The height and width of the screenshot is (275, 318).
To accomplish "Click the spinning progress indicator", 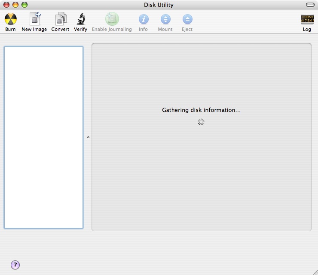I will tap(201, 122).
